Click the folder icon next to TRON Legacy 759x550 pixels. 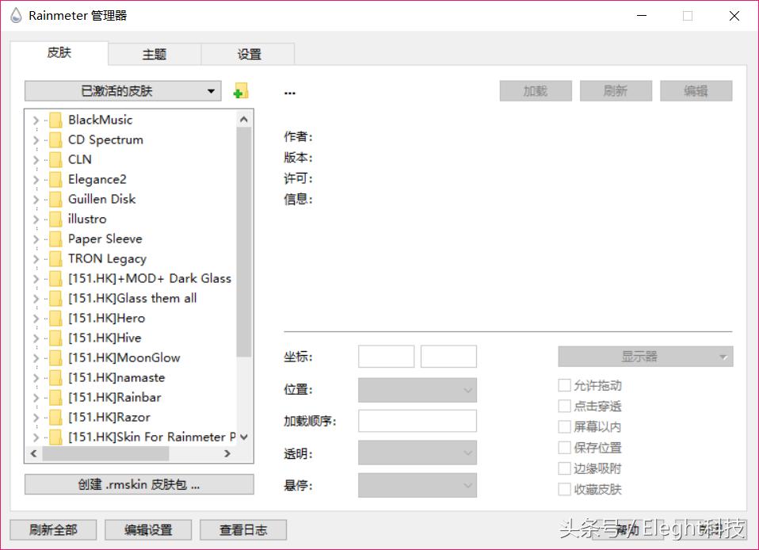click(55, 258)
